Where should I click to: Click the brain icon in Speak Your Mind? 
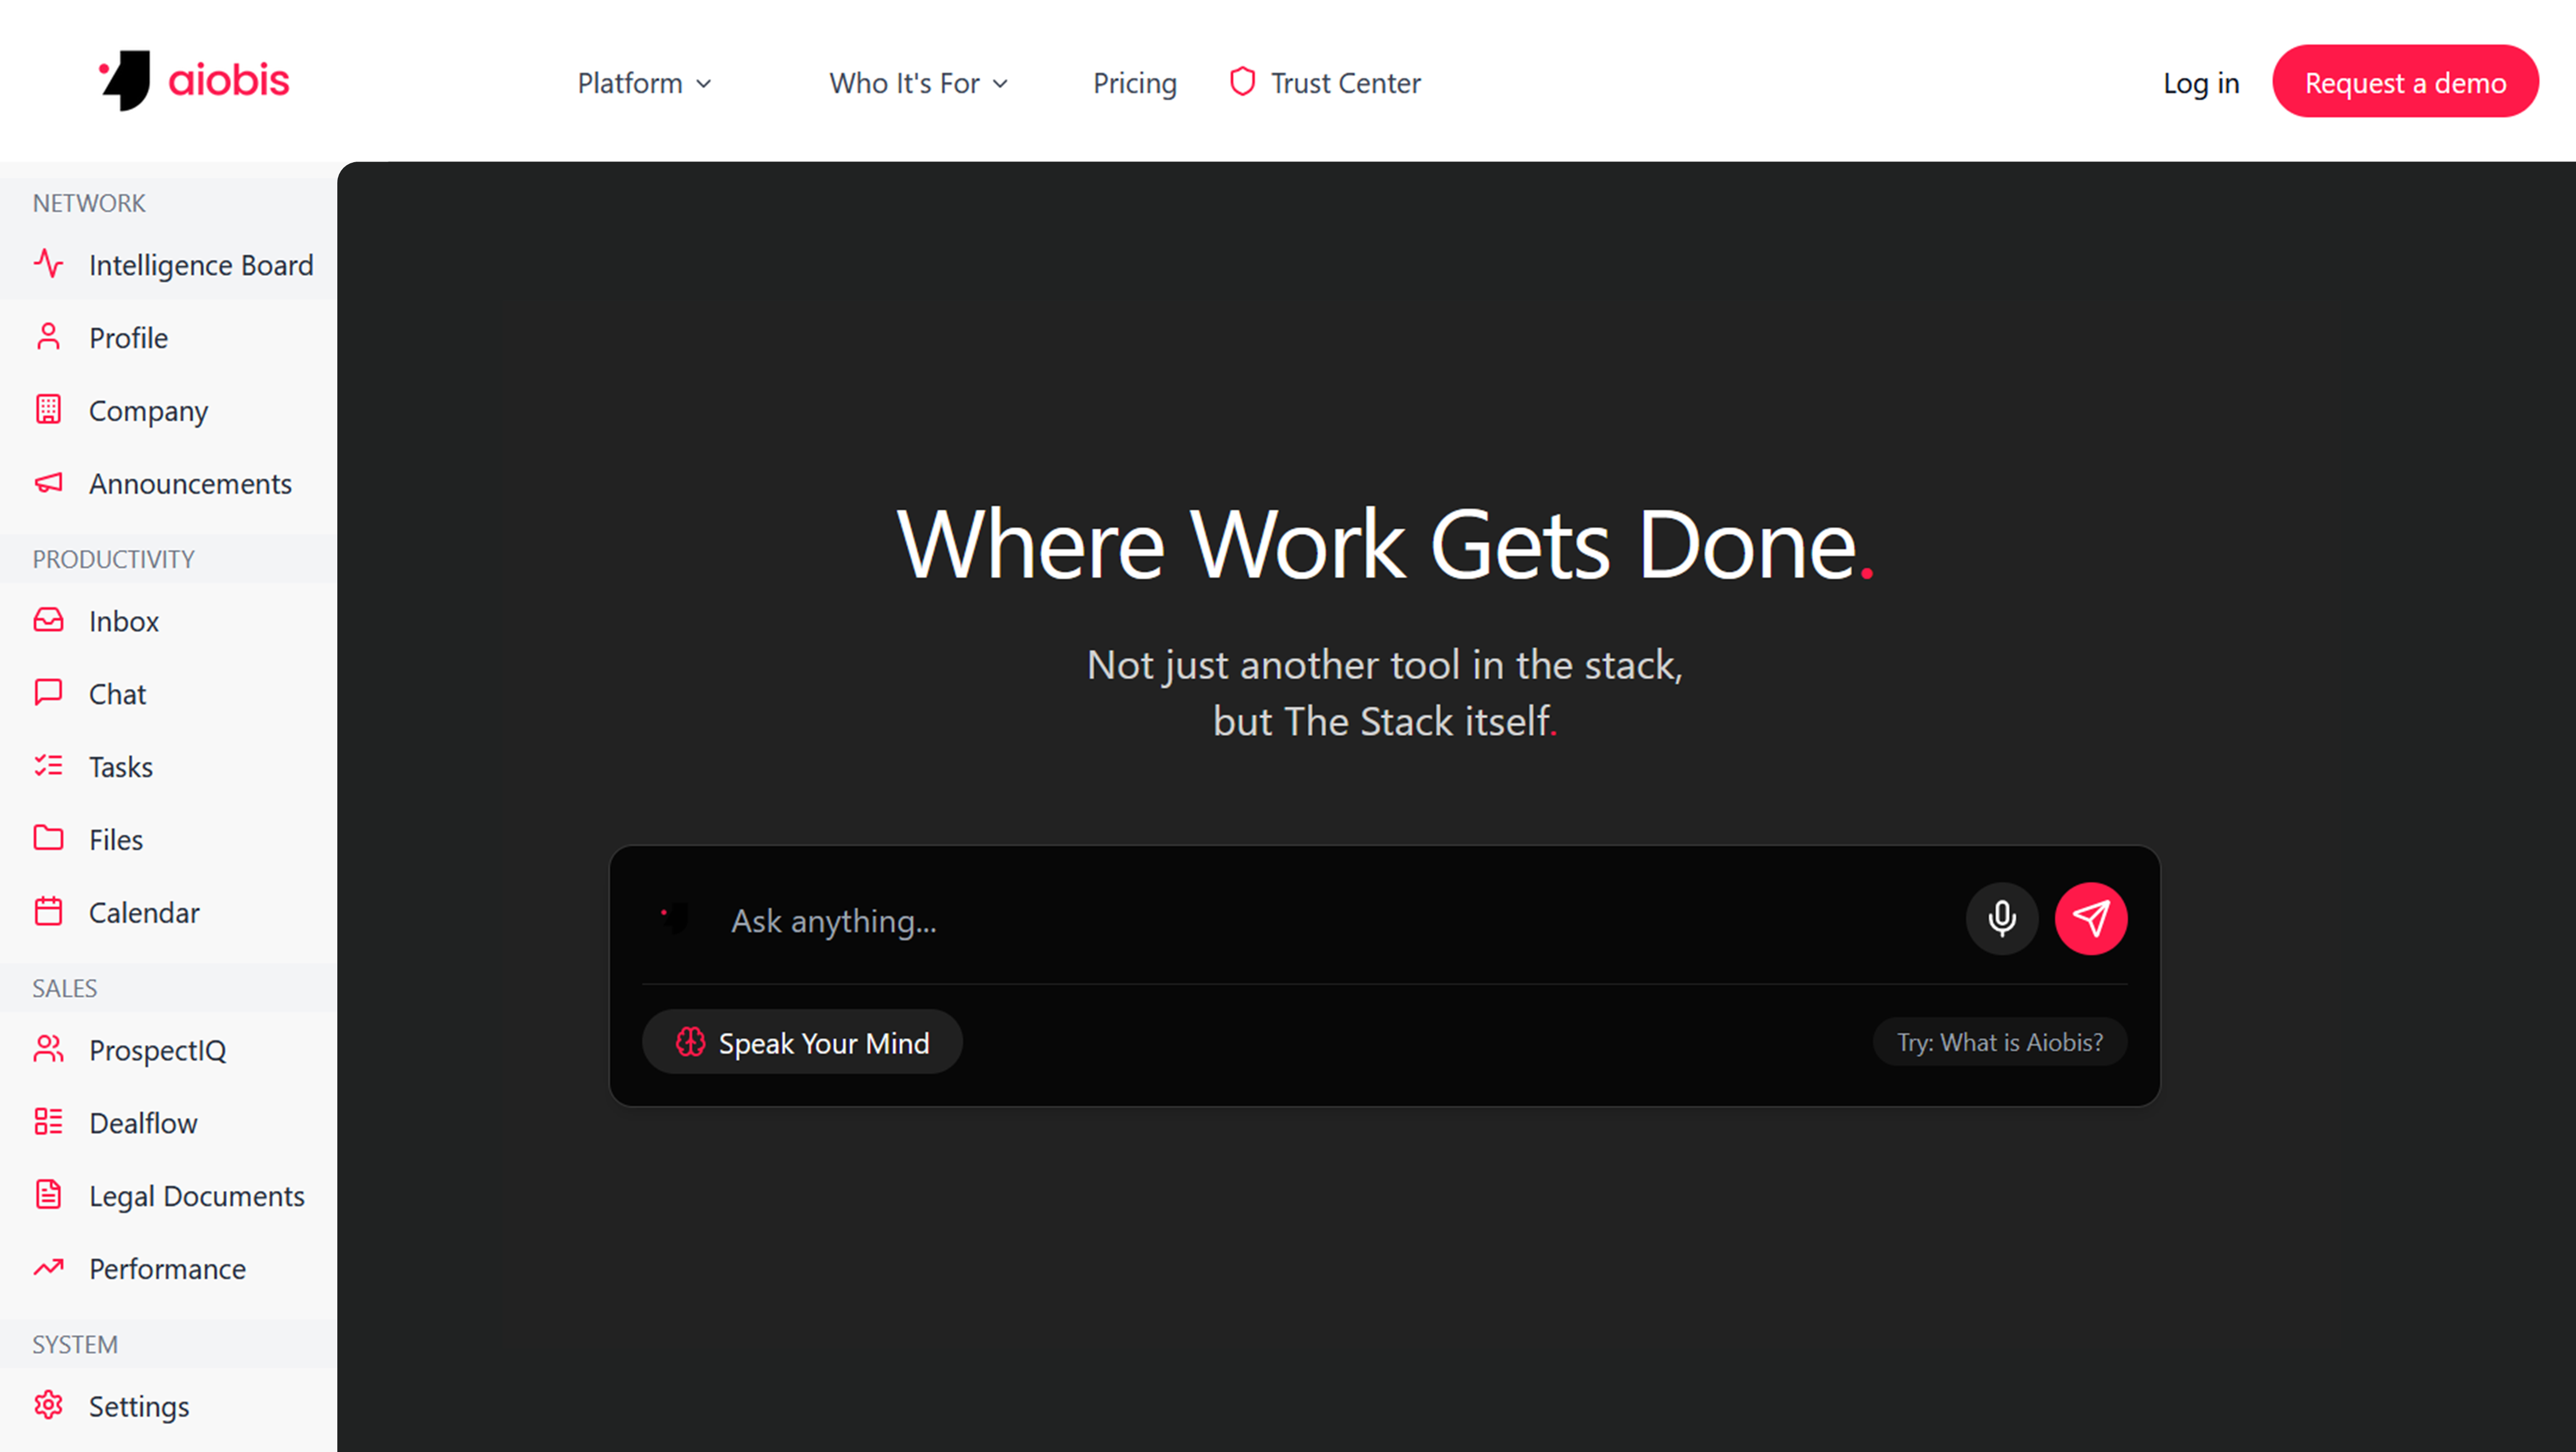(690, 1043)
